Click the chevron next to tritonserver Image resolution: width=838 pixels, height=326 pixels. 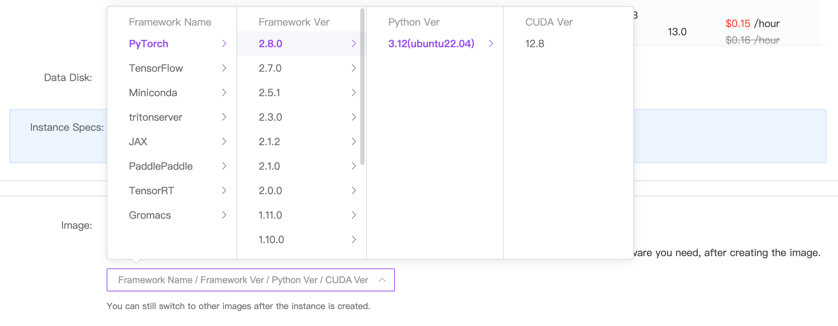[224, 117]
